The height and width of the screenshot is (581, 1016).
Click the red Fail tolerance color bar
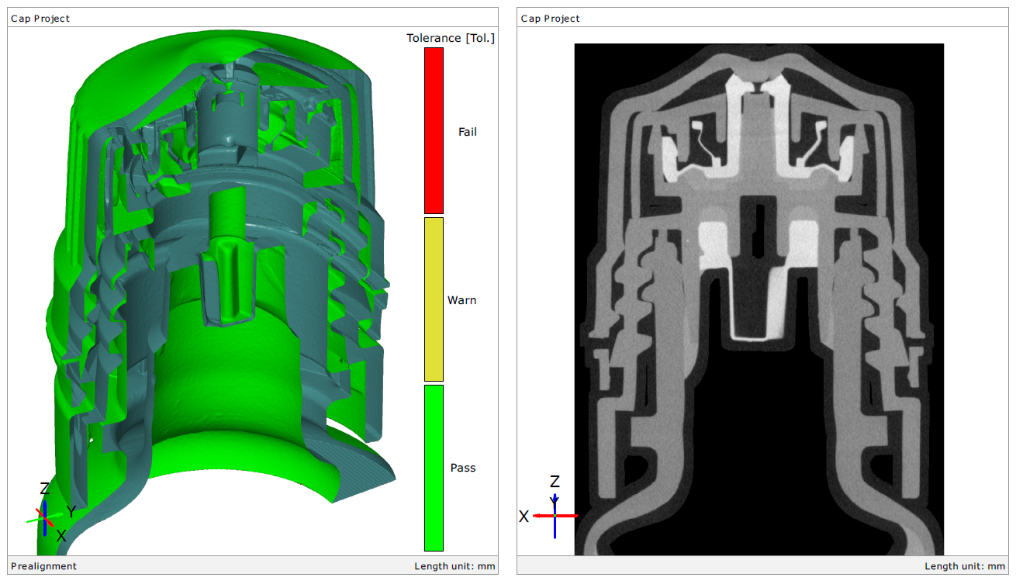point(434,130)
